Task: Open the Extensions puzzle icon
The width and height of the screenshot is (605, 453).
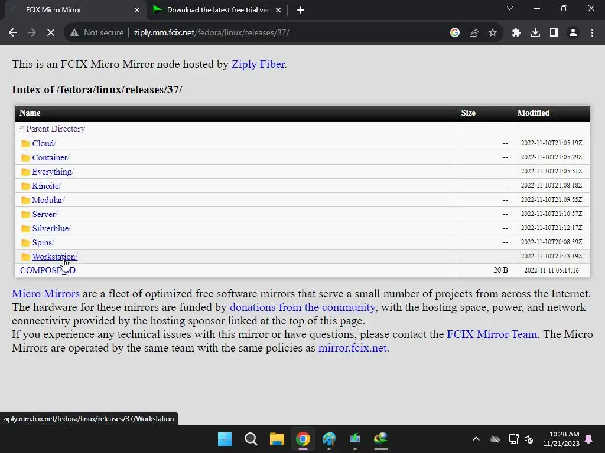Action: coord(516,33)
